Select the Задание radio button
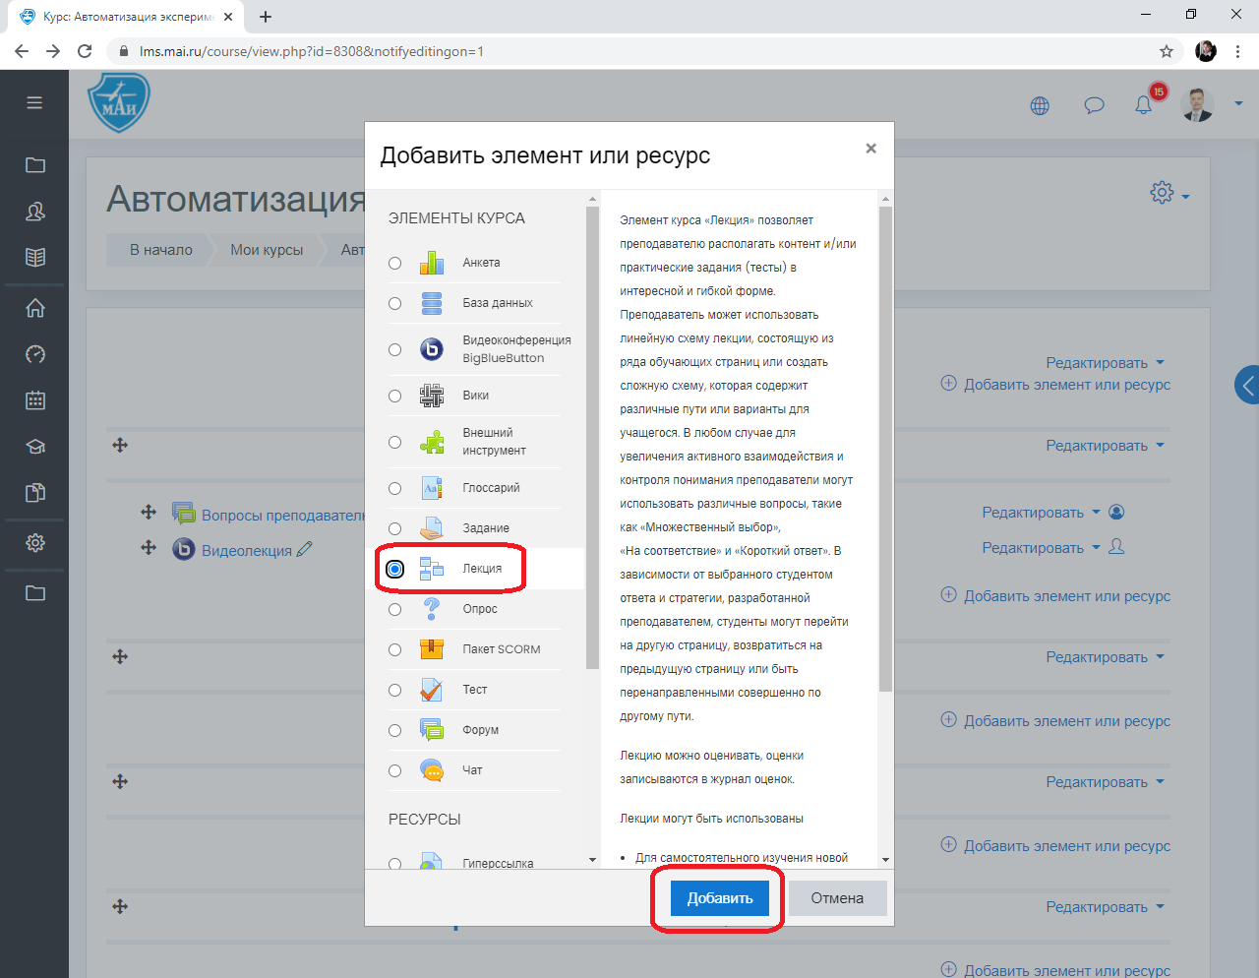 (x=394, y=528)
